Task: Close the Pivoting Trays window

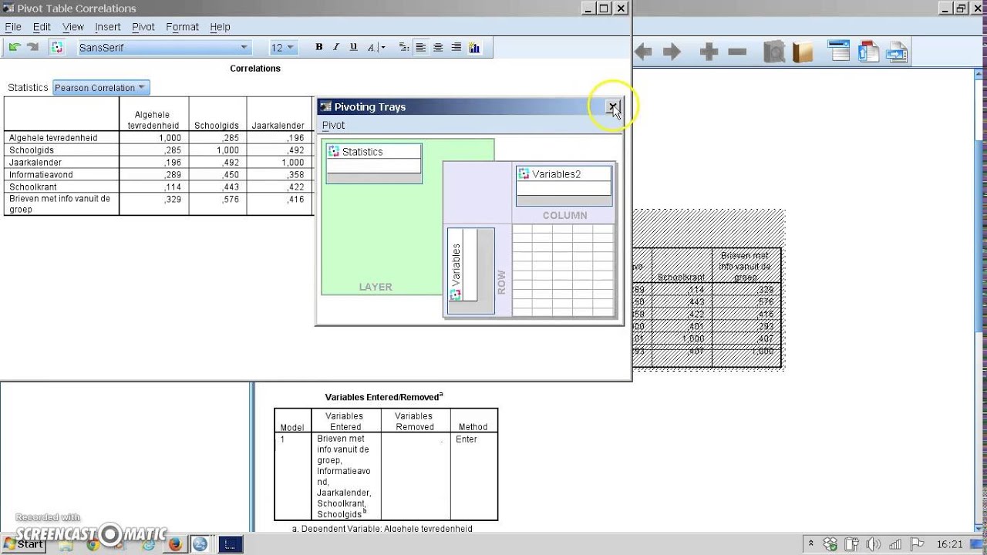Action: (x=612, y=107)
